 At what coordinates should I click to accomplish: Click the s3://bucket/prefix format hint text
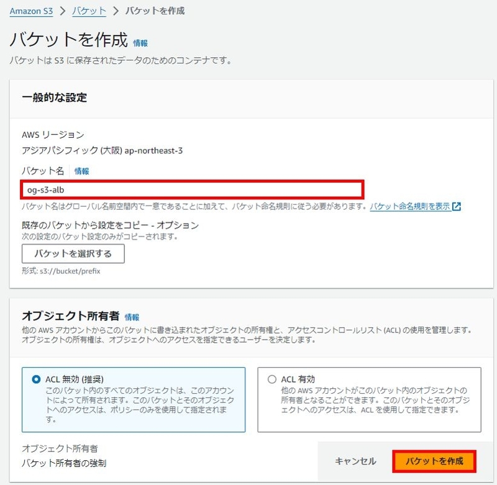pyautogui.click(x=70, y=271)
